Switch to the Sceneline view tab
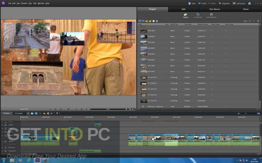Screen dimensions: 262x163 19,113
